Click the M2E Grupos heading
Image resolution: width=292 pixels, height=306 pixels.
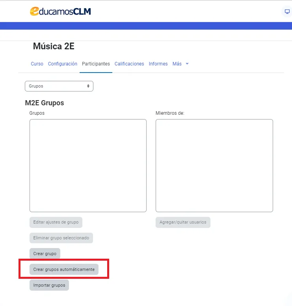point(45,103)
